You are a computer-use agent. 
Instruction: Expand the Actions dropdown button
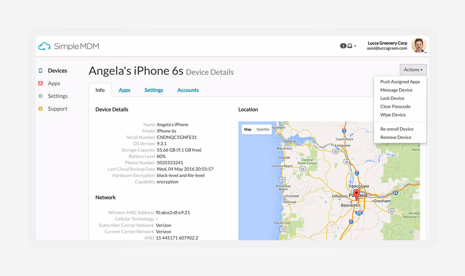413,70
